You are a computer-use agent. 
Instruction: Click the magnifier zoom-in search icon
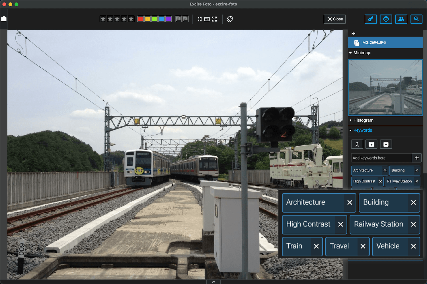click(x=416, y=19)
